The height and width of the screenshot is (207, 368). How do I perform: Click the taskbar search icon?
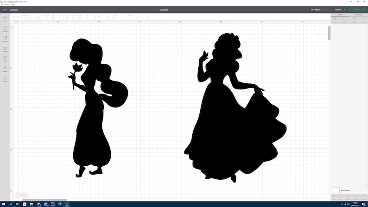(x=10, y=204)
